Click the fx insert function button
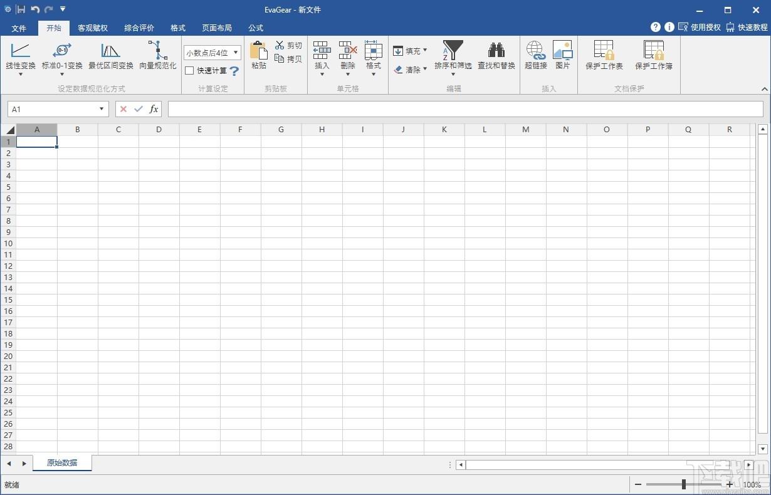The width and height of the screenshot is (771, 495). point(154,109)
